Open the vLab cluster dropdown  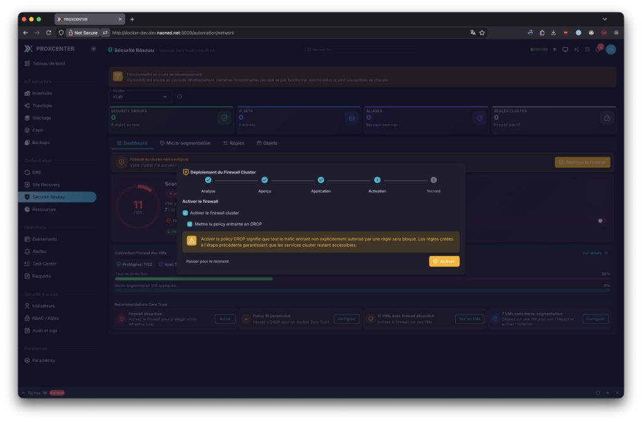[x=141, y=96]
